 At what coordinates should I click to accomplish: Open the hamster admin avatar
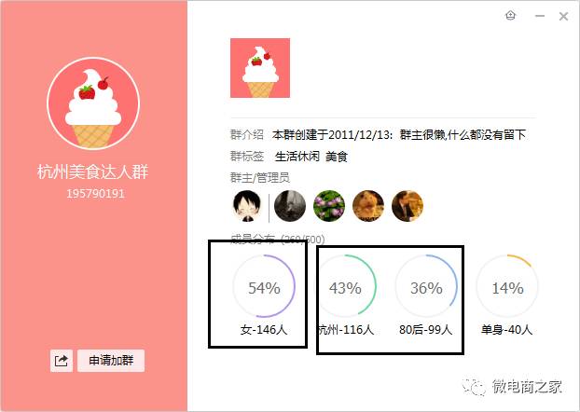(368, 206)
